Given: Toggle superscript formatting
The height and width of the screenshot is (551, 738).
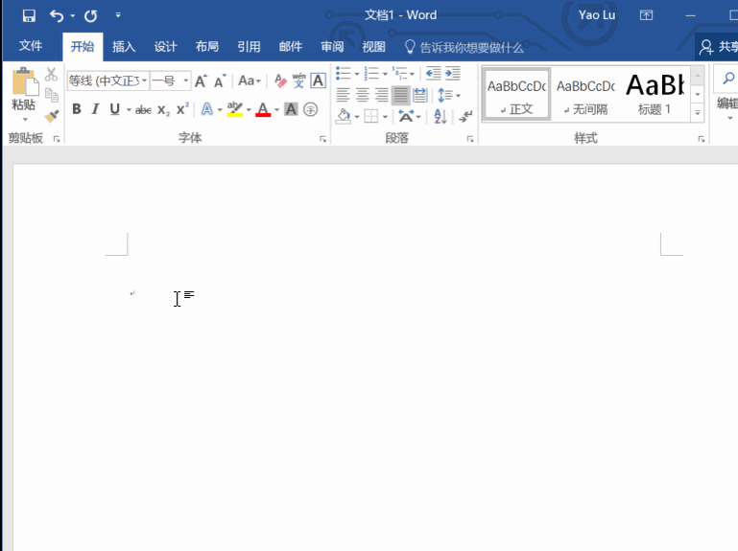Looking at the screenshot, I should [x=182, y=109].
